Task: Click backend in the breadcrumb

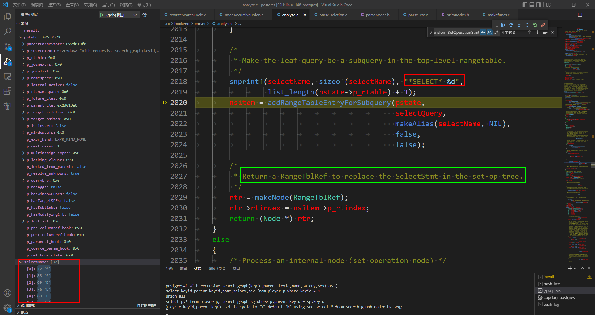Action: pos(182,24)
